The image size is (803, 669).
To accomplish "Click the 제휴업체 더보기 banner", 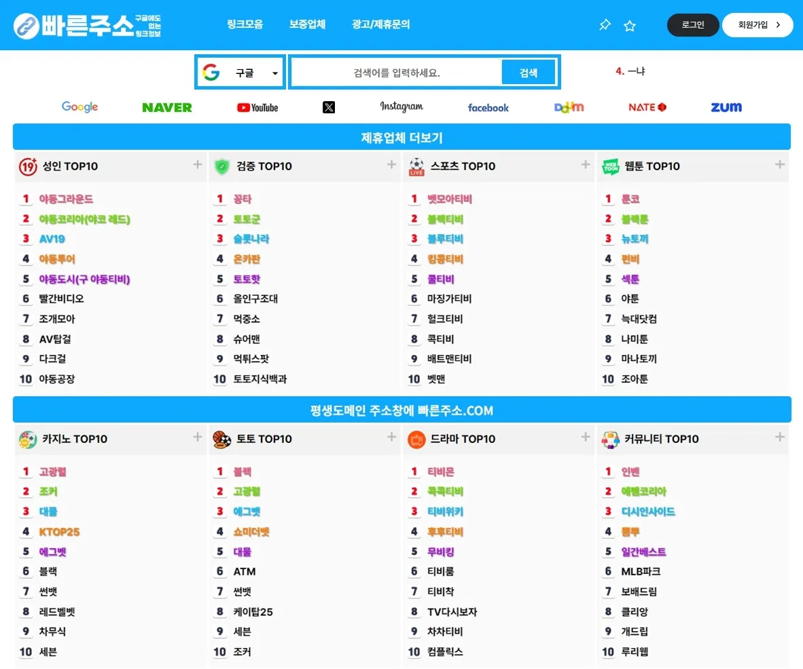I will pos(401,137).
